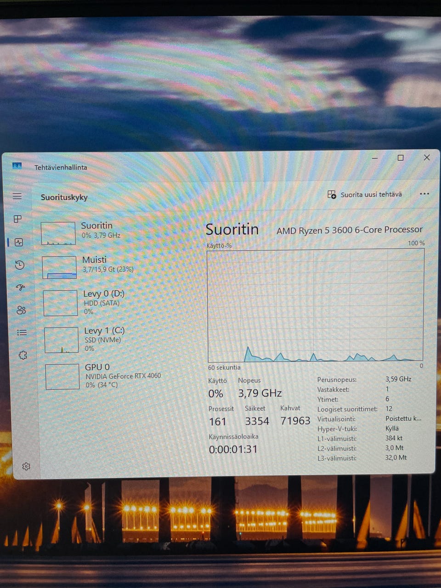
Task: Click the 3,7/15,9 Gt (23%) memory text
Action: (x=108, y=269)
